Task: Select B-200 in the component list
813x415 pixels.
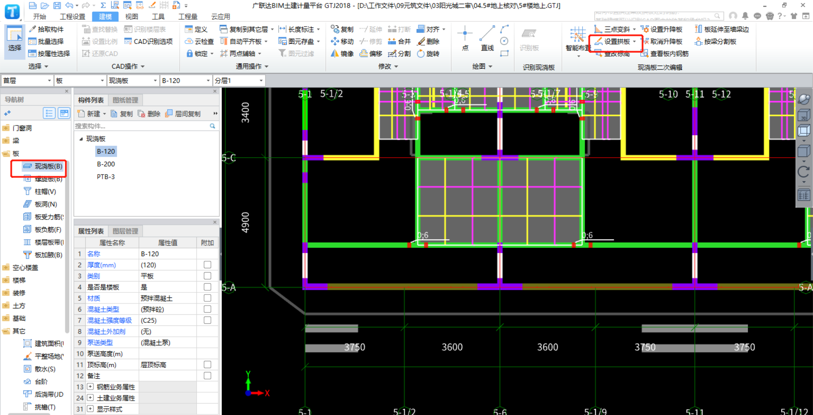Action: point(106,164)
